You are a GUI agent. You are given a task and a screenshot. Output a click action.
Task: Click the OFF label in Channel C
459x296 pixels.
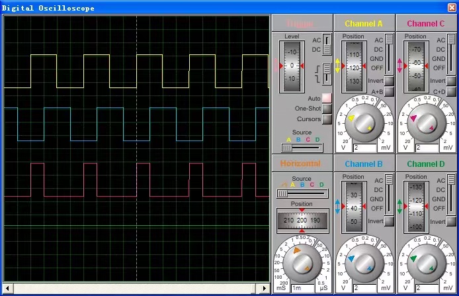point(439,68)
